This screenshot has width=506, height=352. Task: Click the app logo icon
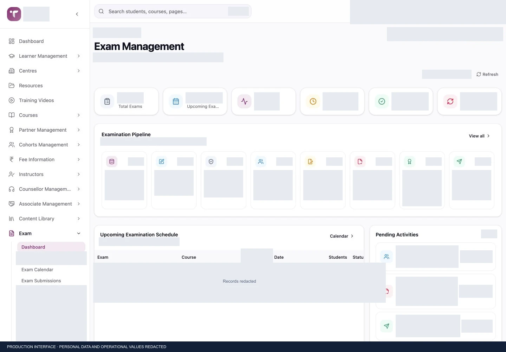click(14, 14)
